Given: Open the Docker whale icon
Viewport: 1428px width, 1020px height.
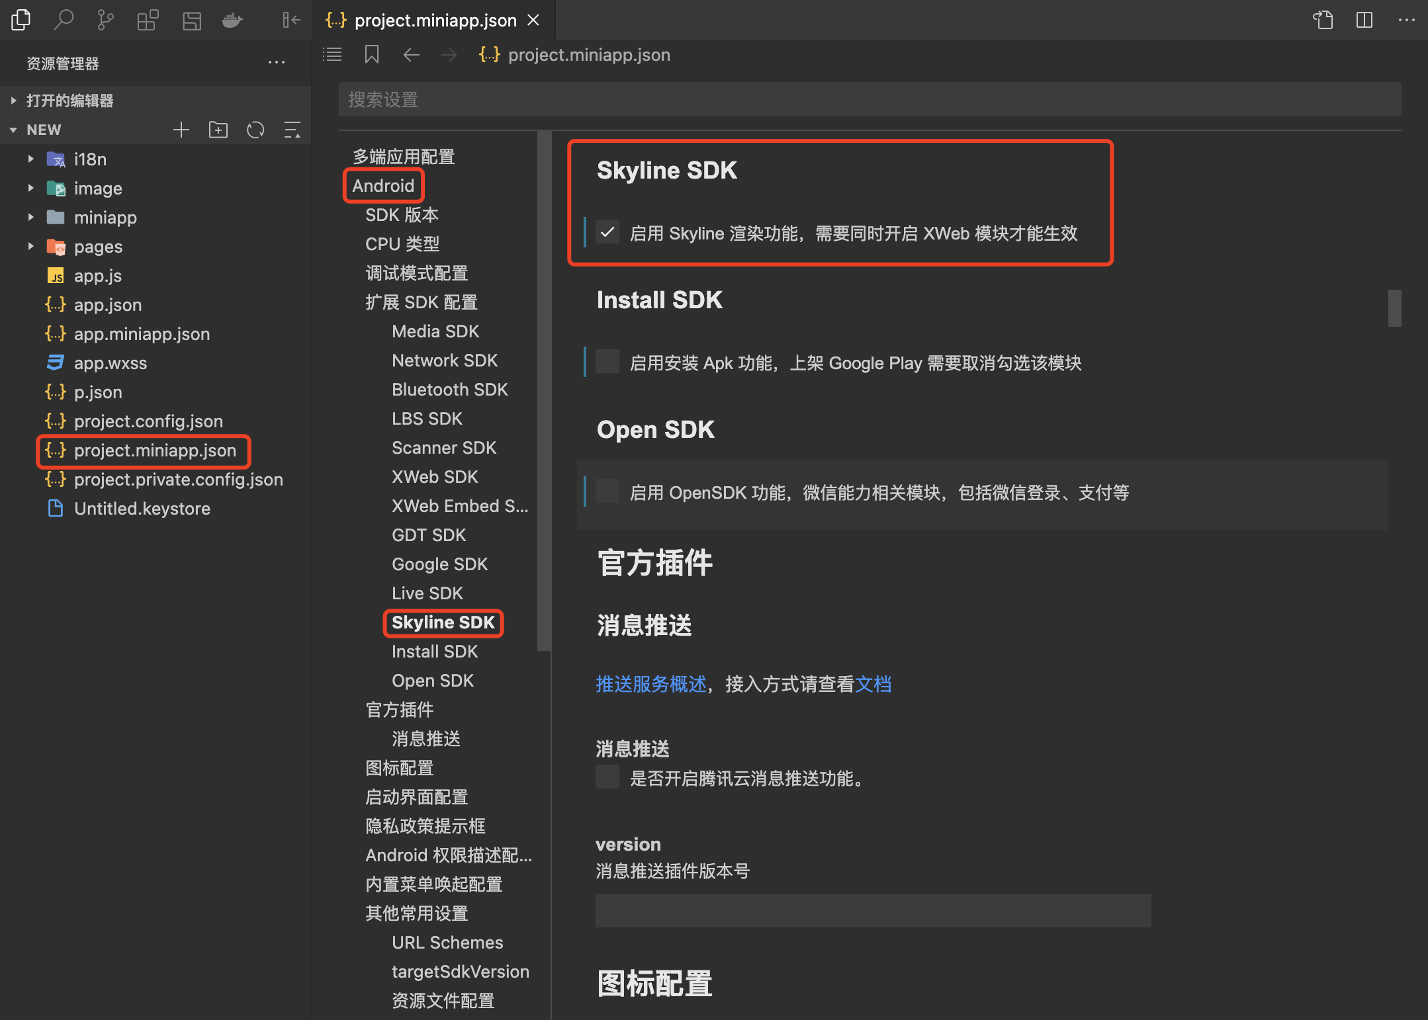Looking at the screenshot, I should click(232, 20).
